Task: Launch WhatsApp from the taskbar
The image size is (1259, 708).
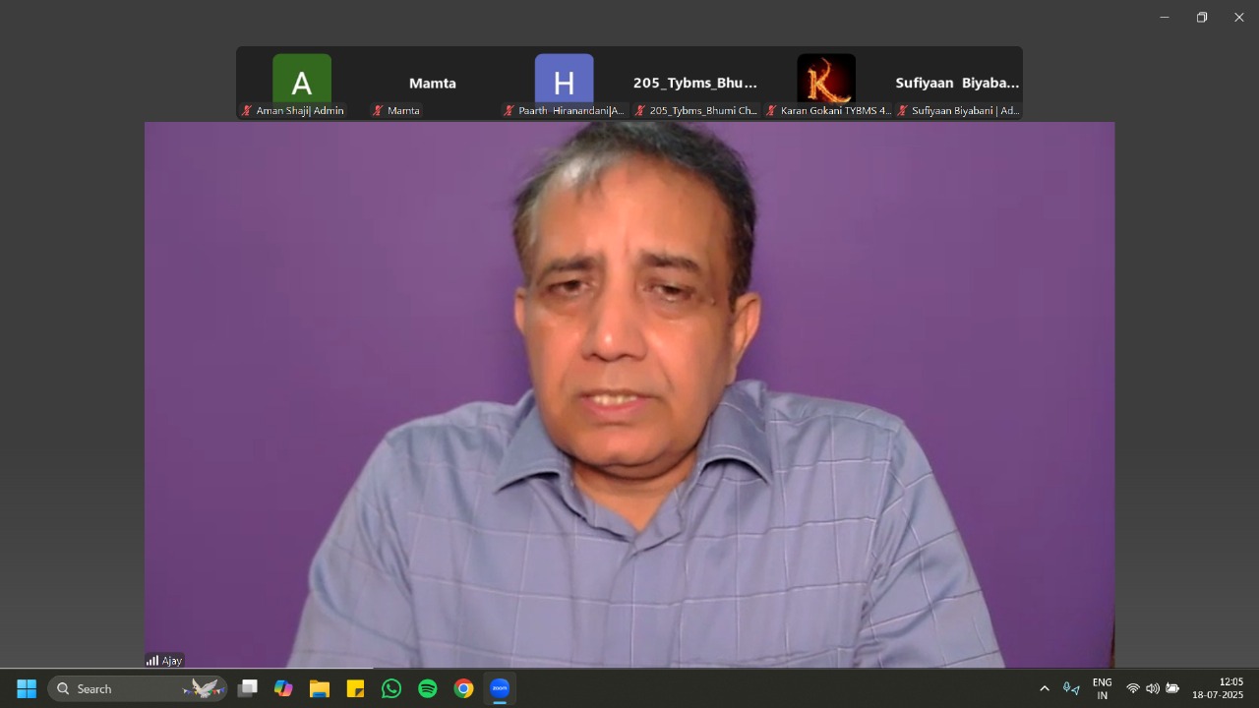Action: pyautogui.click(x=391, y=688)
